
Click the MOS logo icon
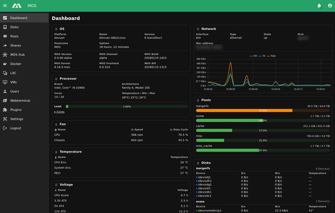pyautogui.click(x=17, y=6)
